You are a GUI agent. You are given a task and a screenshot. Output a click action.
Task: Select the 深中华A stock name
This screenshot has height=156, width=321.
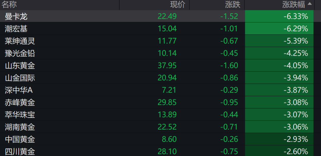pyautogui.click(x=18, y=90)
